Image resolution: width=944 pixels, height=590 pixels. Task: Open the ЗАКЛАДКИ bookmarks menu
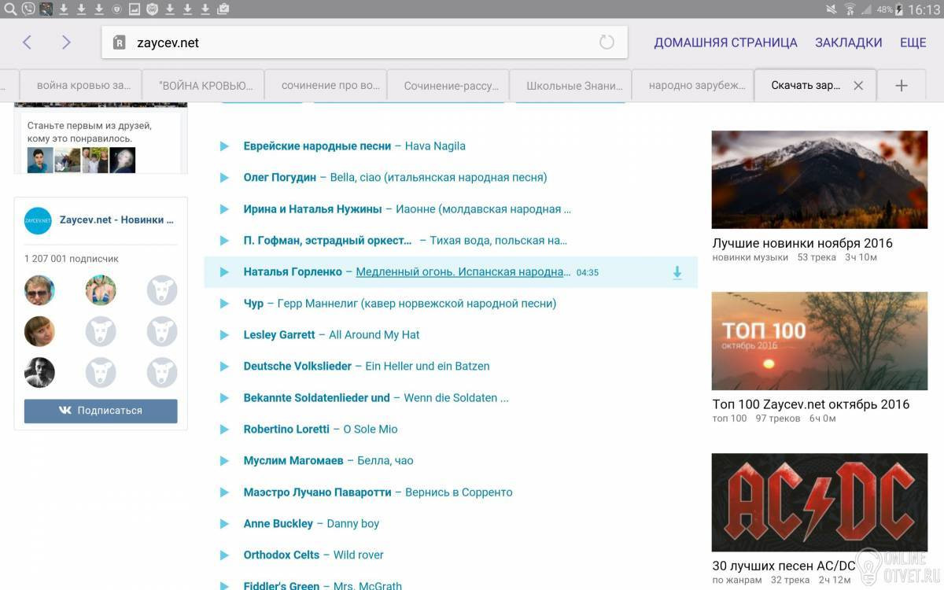point(848,42)
